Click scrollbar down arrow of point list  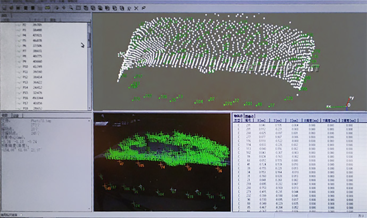pos(89,108)
